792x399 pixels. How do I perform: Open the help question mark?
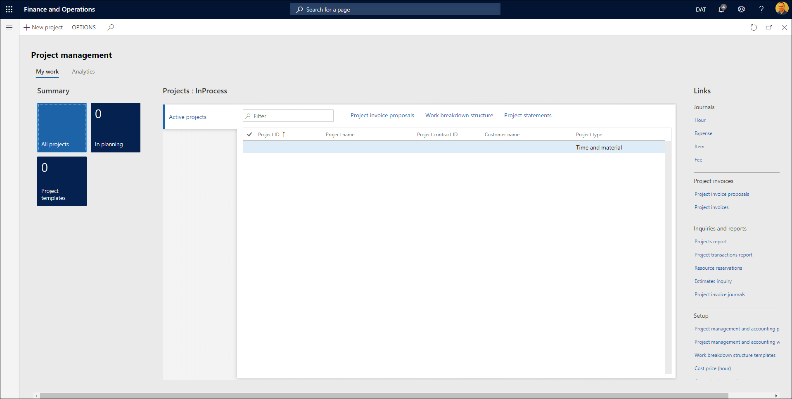(x=761, y=9)
